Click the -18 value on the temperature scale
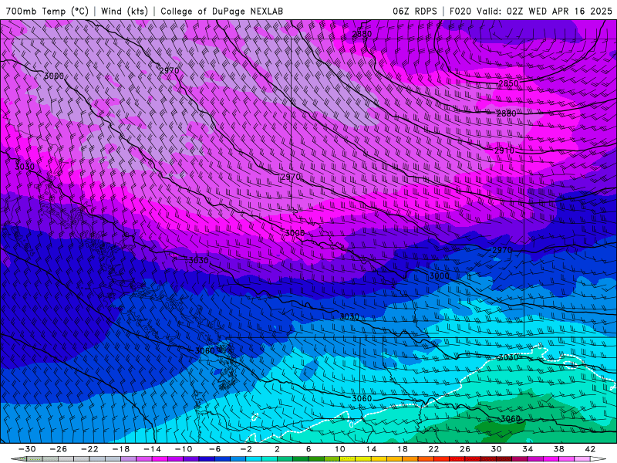This screenshot has height=463, width=617. 121,449
